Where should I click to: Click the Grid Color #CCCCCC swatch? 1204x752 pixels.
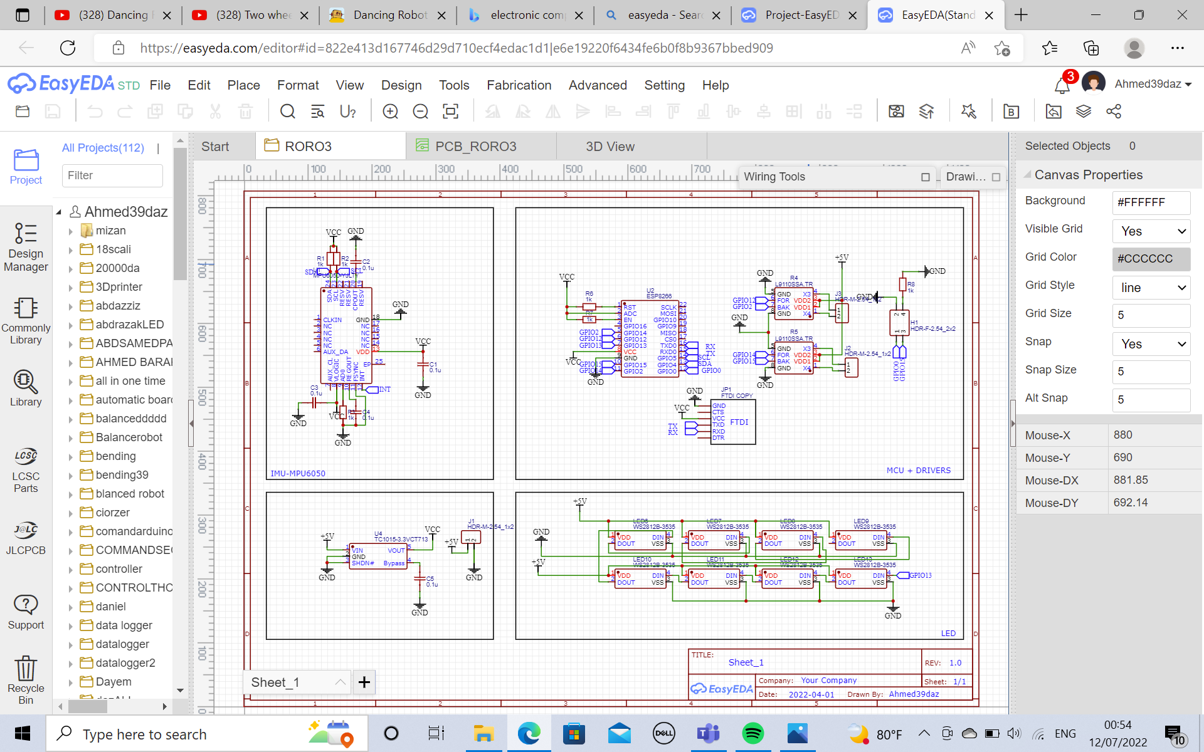coord(1151,259)
